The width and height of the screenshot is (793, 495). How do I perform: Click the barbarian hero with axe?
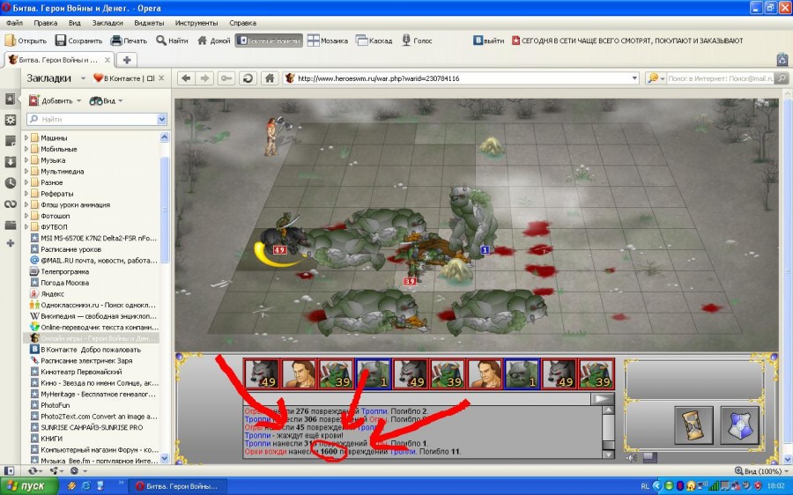coord(275,136)
